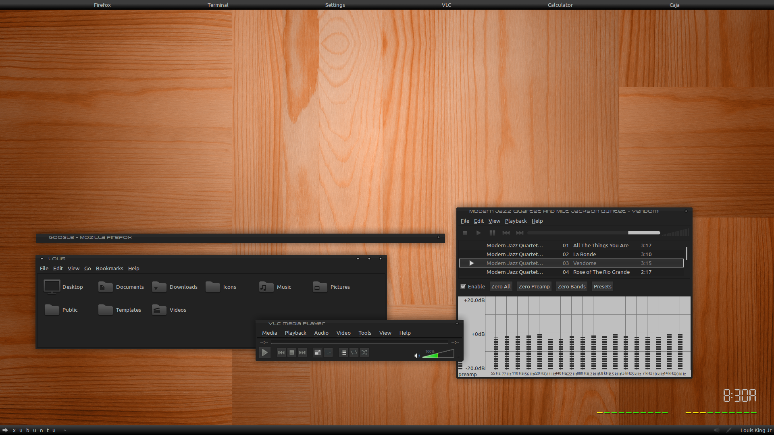Select the playing Vendome track
Screen dimensions: 774x435
(572, 263)
